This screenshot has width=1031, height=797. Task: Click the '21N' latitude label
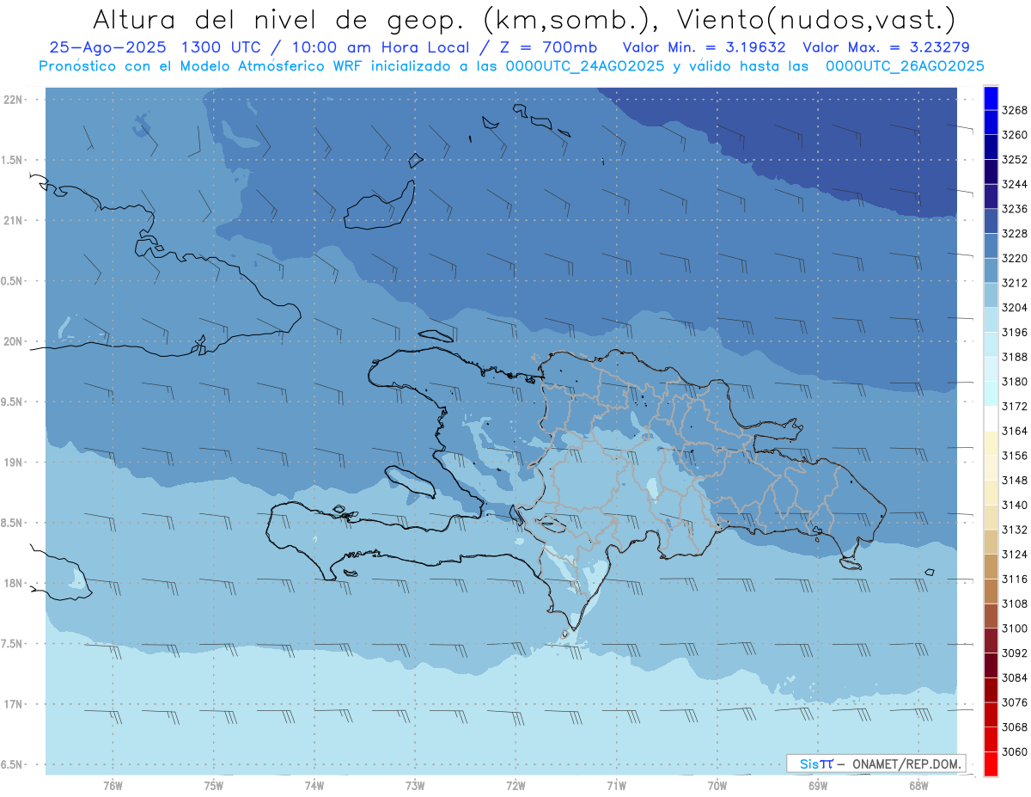14,221
